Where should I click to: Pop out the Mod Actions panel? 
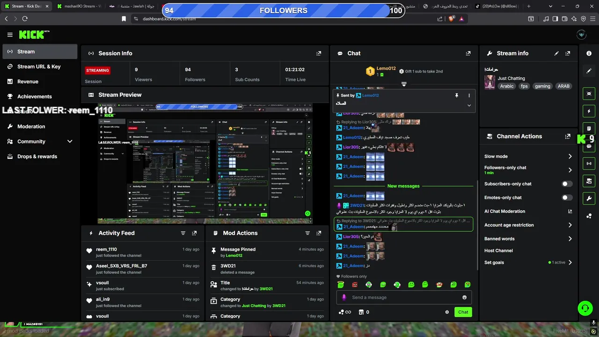[319, 233]
